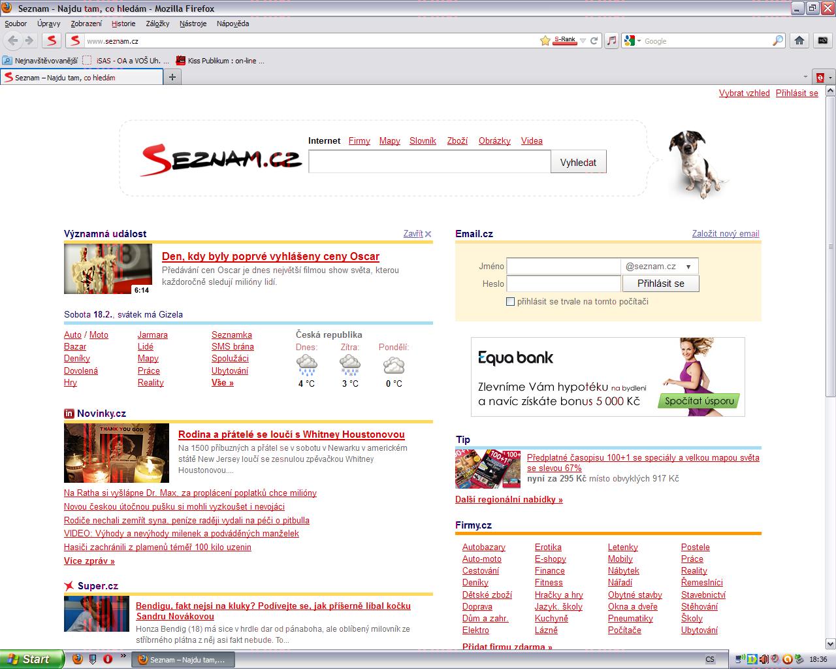
Task: Expand all services with Vše » link
Action: coord(222,382)
